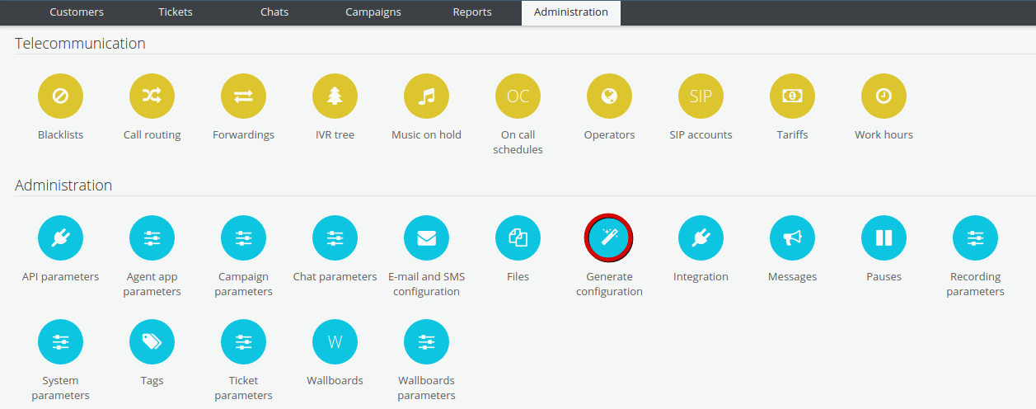The width and height of the screenshot is (1036, 409).
Task: Switch to the Campaigns tab
Action: point(373,12)
